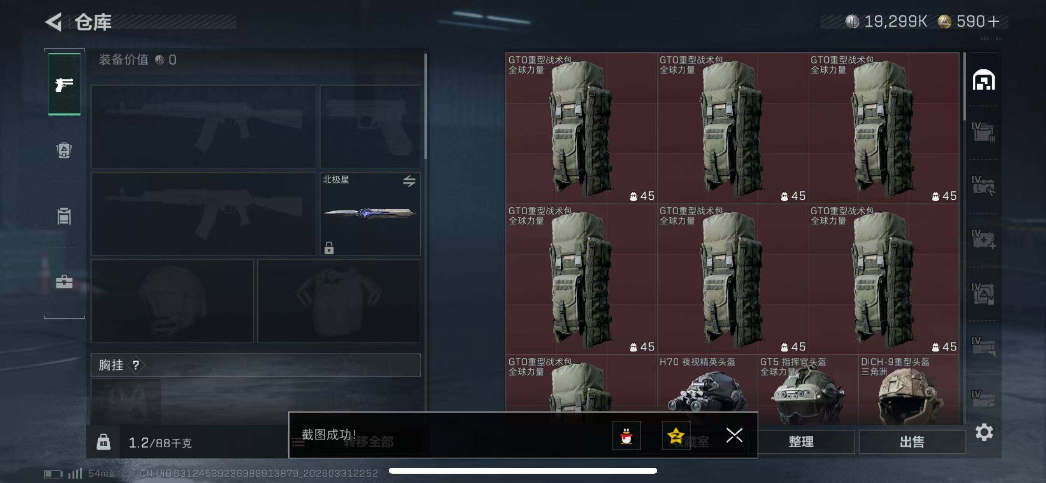This screenshot has width=1046, height=483.
Task: Close the 截图成功 notification
Action: tap(734, 435)
